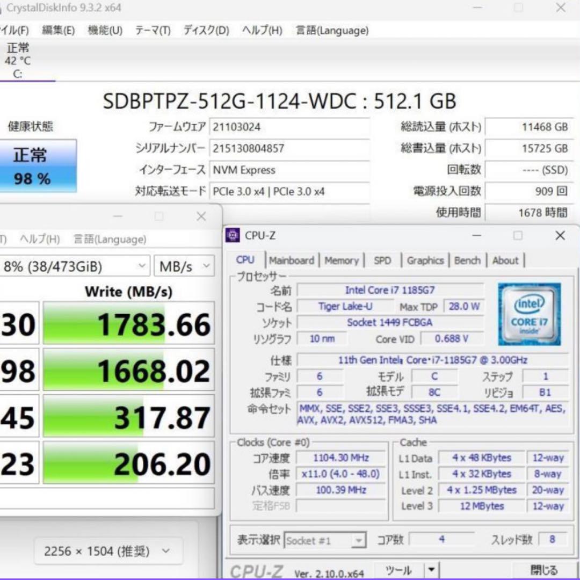Viewport: 580px width, 580px height.
Task: Click the L1 Data value 4 x 48 KBytes
Action: 482,458
